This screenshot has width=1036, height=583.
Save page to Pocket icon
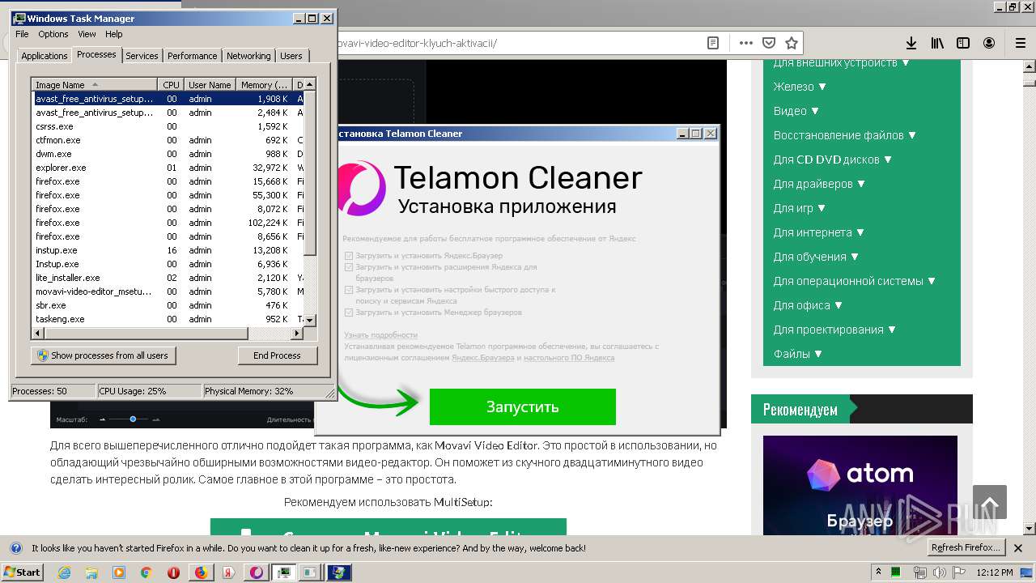(x=769, y=43)
